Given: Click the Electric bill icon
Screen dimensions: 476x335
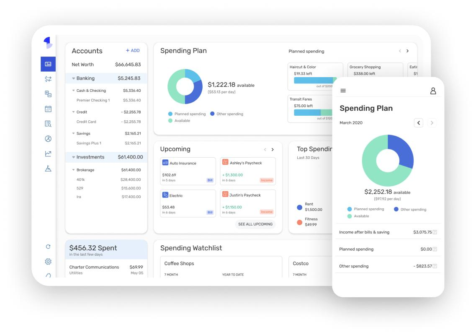Looking at the screenshot, I should 165,195.
